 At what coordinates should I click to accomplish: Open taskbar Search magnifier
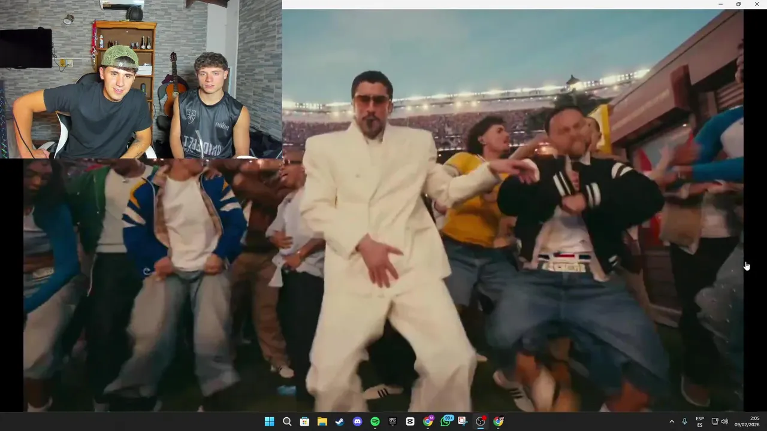point(287,421)
